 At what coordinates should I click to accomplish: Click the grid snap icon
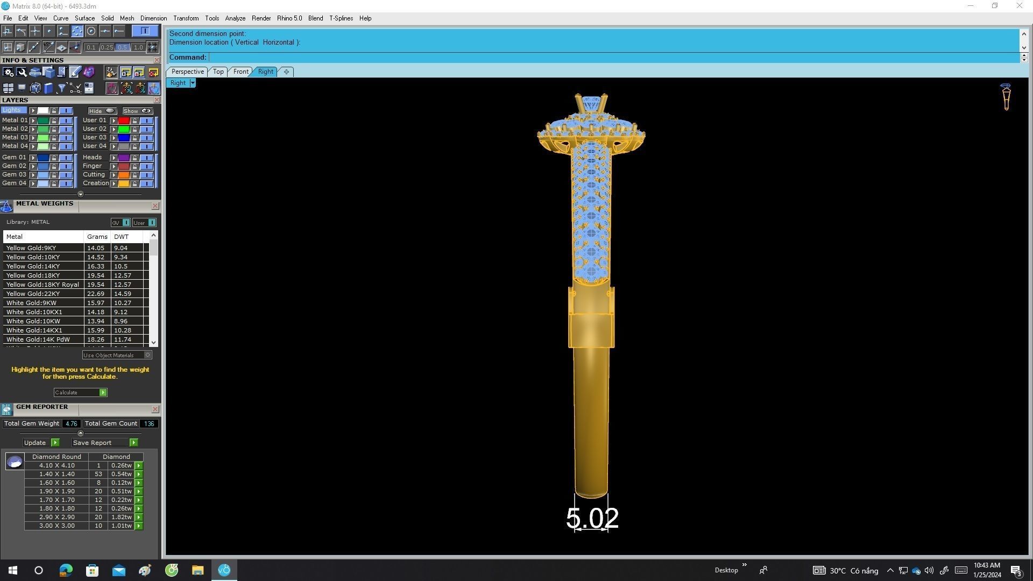pos(152,47)
